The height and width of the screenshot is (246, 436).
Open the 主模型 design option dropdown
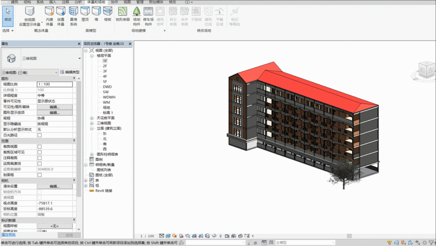(x=305, y=243)
